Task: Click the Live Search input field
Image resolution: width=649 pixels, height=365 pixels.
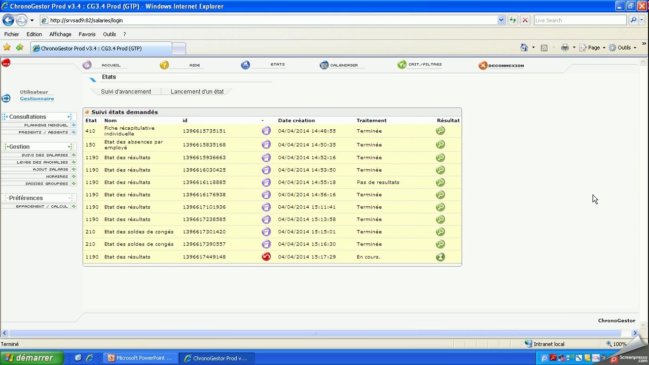Action: [x=580, y=20]
